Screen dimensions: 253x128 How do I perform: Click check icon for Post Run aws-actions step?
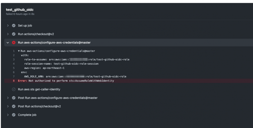(x=14, y=98)
